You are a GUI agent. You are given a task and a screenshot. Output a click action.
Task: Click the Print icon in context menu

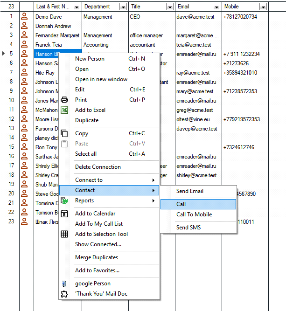[x=64, y=100]
